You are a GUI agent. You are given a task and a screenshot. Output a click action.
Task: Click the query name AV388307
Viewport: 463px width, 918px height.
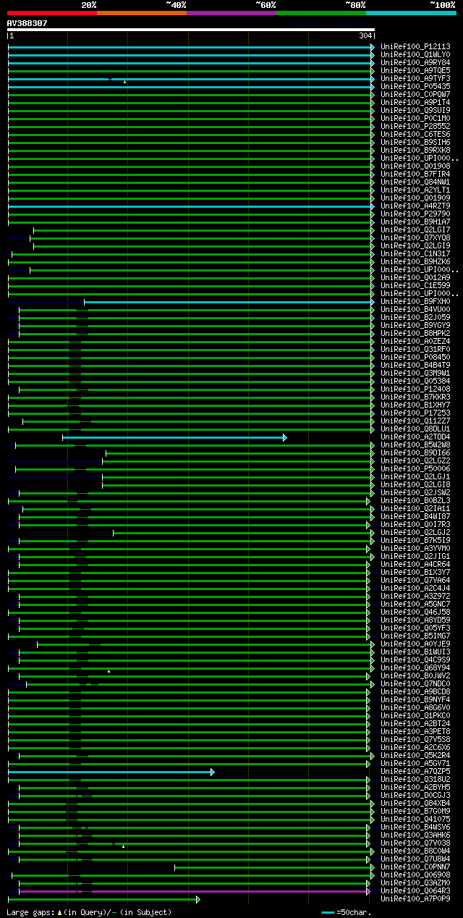click(27, 23)
